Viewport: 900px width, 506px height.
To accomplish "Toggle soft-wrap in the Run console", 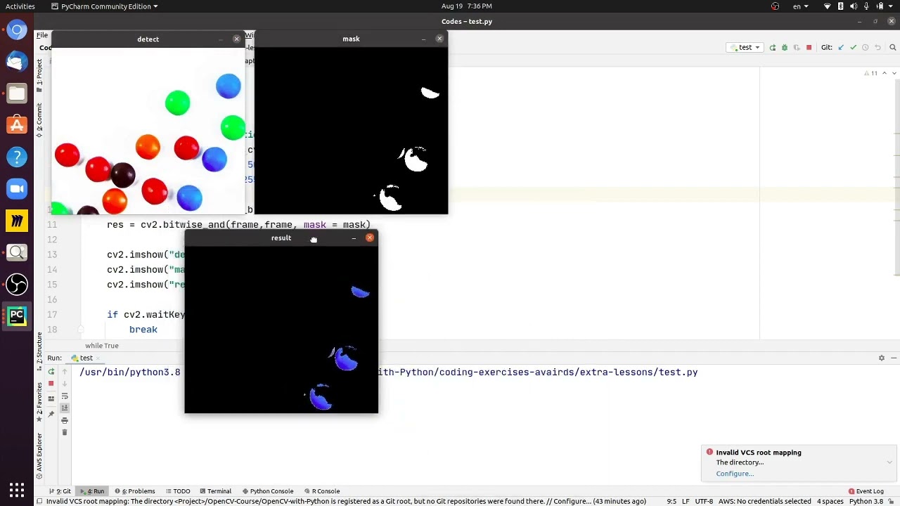I will pyautogui.click(x=65, y=396).
